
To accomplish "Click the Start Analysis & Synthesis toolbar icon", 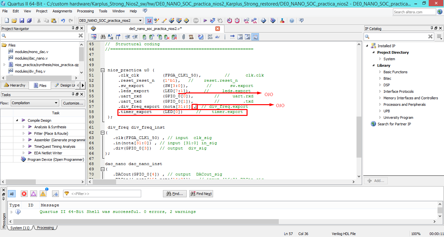I will pos(213,21).
